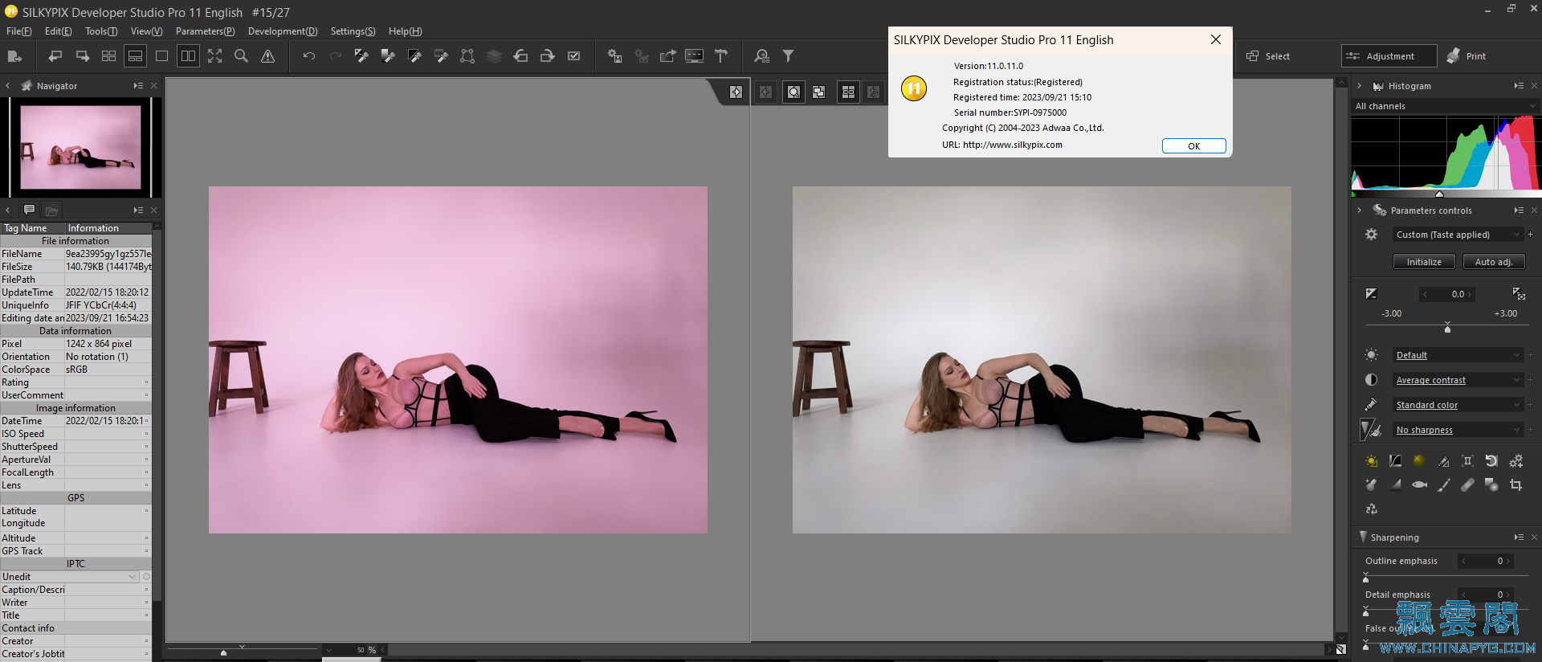The width and height of the screenshot is (1542, 662).
Task: Click the export/share arrow icon
Action: pyautogui.click(x=667, y=56)
